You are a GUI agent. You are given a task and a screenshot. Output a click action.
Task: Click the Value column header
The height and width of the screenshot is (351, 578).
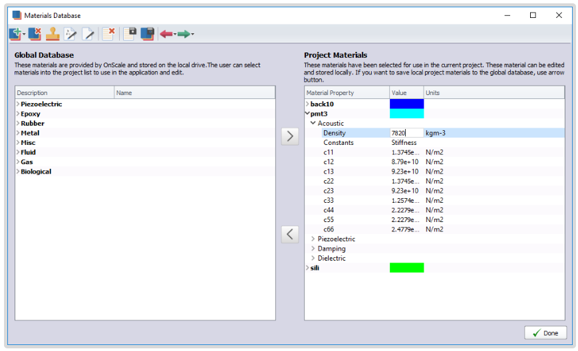[x=406, y=93]
